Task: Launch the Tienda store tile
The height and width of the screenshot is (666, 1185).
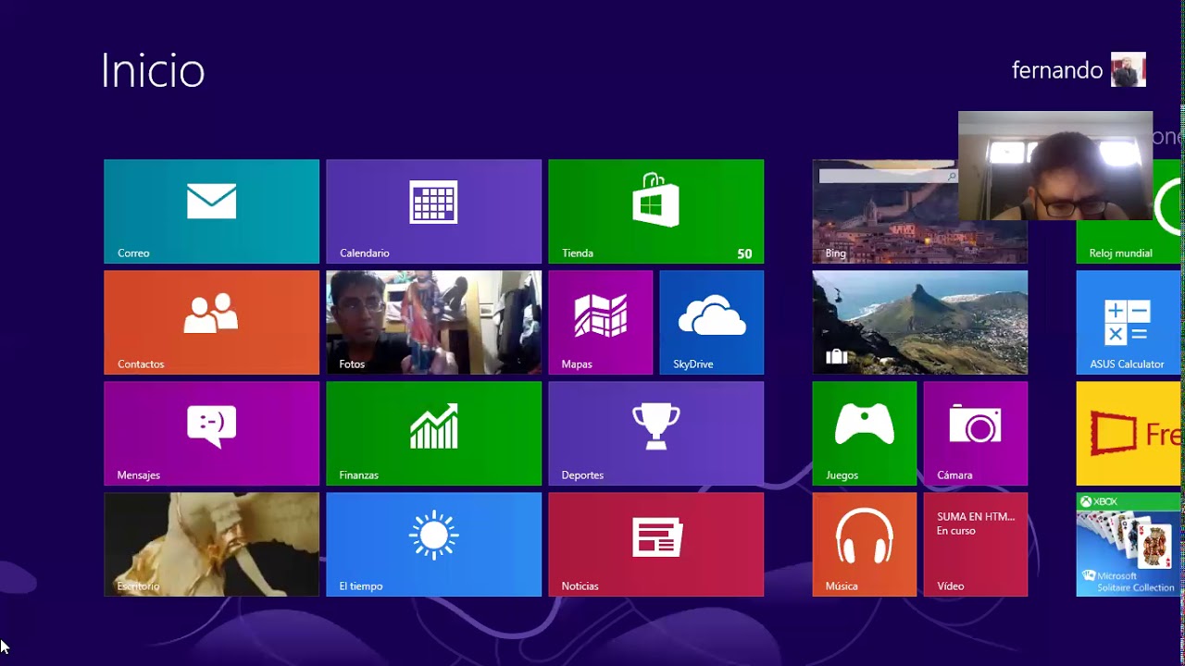Action: pyautogui.click(x=655, y=211)
